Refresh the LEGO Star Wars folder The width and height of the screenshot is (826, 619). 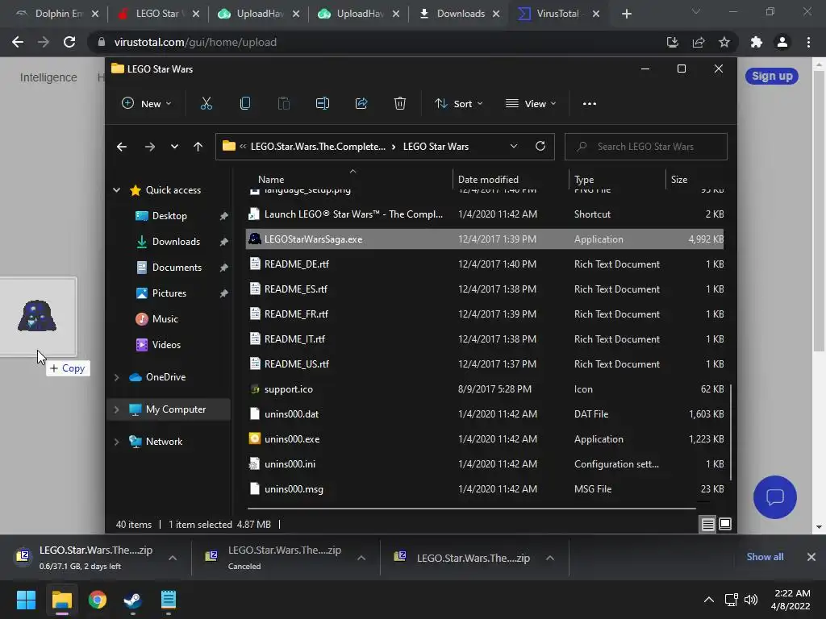tap(540, 147)
